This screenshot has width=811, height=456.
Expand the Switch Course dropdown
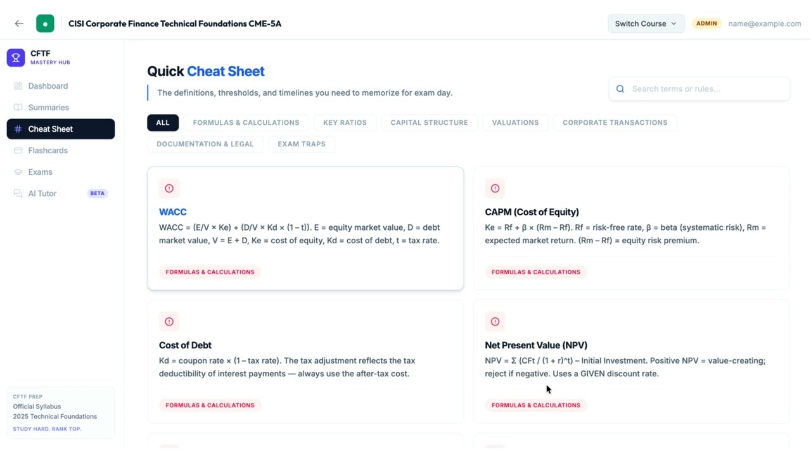tap(646, 23)
